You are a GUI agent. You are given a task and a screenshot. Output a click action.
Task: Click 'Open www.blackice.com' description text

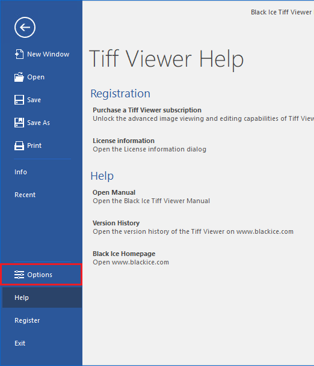point(131,263)
